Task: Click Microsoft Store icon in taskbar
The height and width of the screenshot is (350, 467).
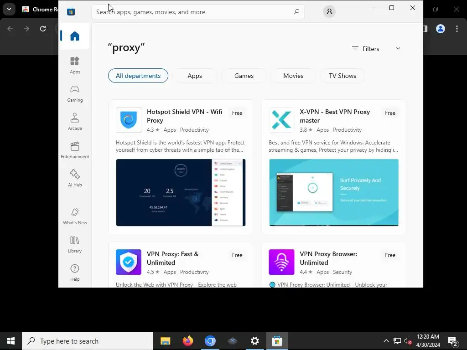Action: pyautogui.click(x=277, y=341)
